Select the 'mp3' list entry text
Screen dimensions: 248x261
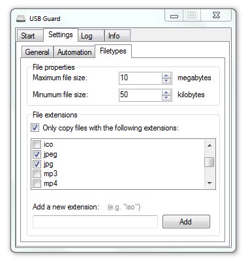(x=50, y=174)
